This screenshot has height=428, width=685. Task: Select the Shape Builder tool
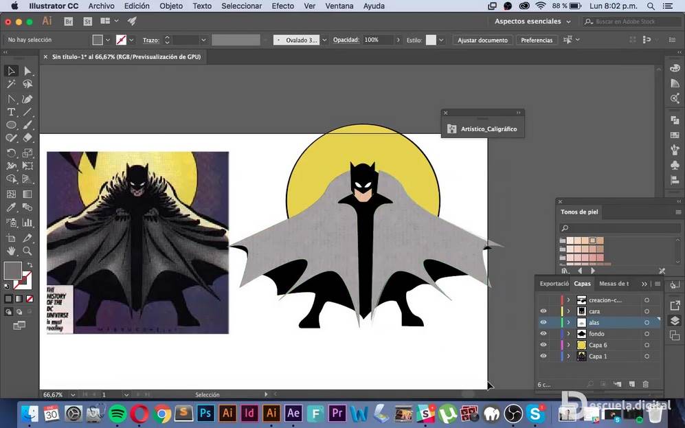point(11,179)
